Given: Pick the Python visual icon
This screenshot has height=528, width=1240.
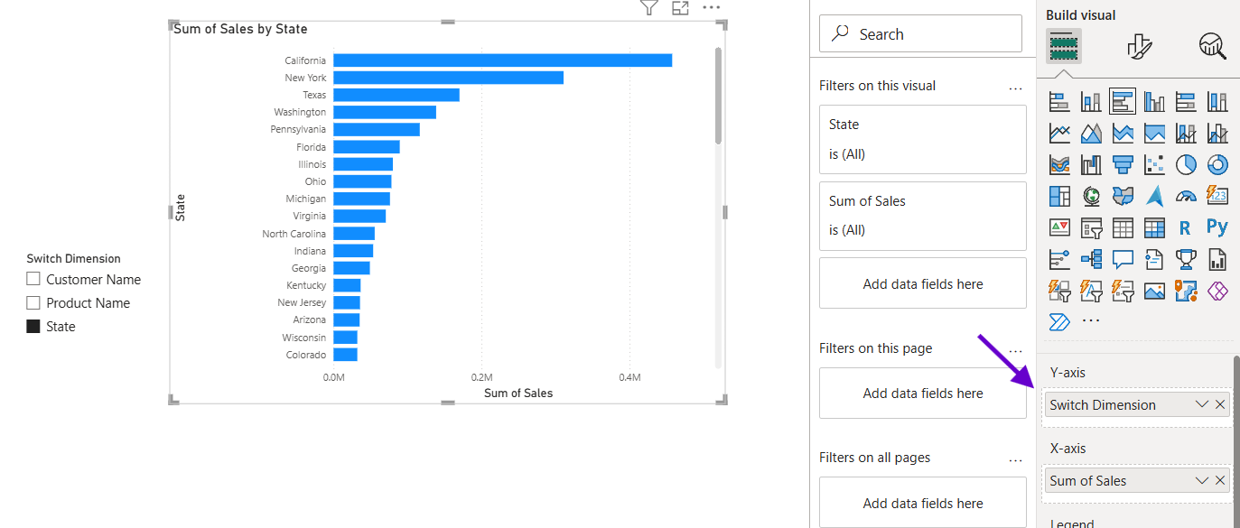Looking at the screenshot, I should click(x=1217, y=227).
